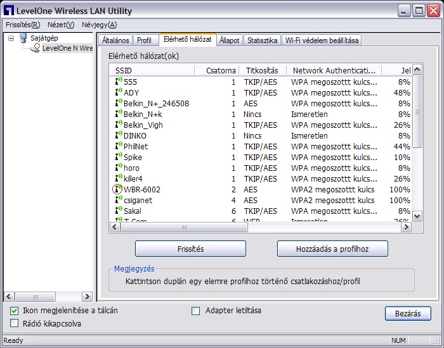This screenshot has height=348, width=444.
Task: Sort by Jel signal column header
Action: (x=396, y=70)
